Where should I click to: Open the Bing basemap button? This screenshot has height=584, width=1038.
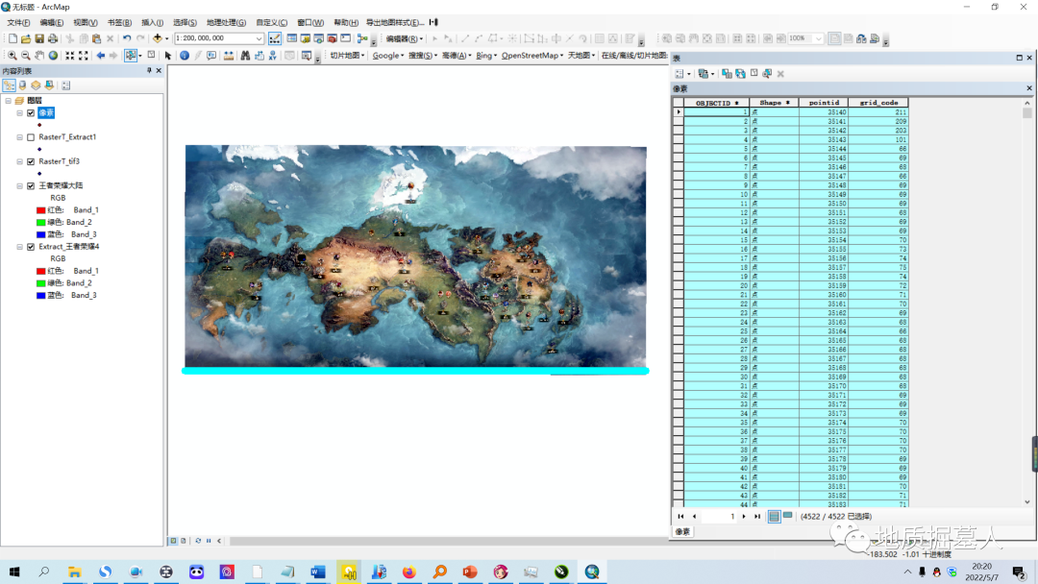[x=486, y=56]
